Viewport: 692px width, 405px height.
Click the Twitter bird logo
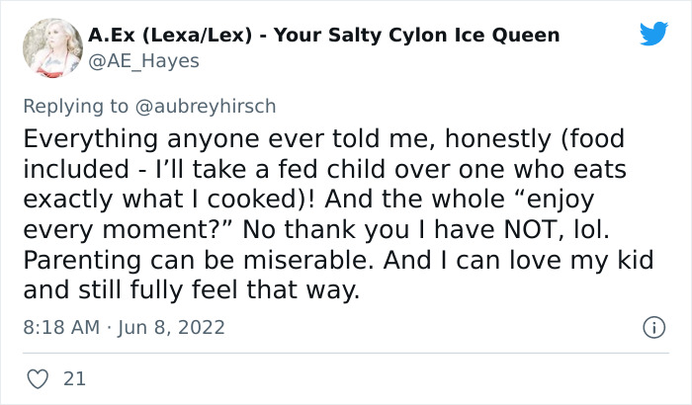click(x=653, y=35)
